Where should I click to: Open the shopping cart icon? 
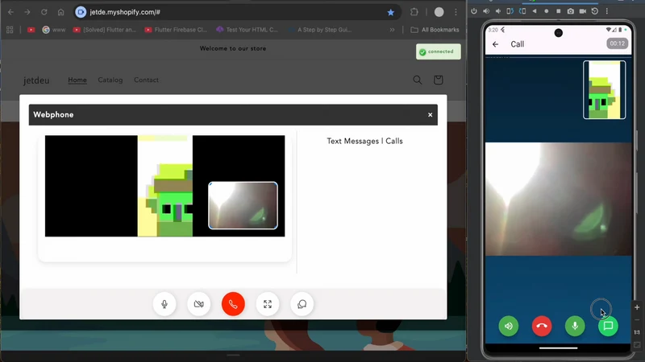point(438,80)
